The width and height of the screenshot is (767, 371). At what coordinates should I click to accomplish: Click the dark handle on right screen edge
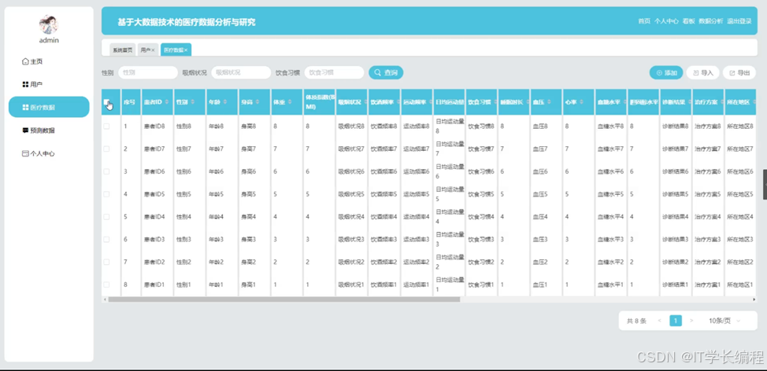click(x=765, y=185)
